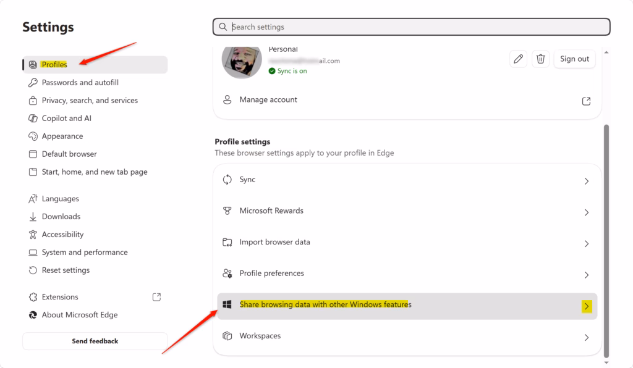Click the Manage account person icon
This screenshot has width=633, height=368.
coord(227,99)
